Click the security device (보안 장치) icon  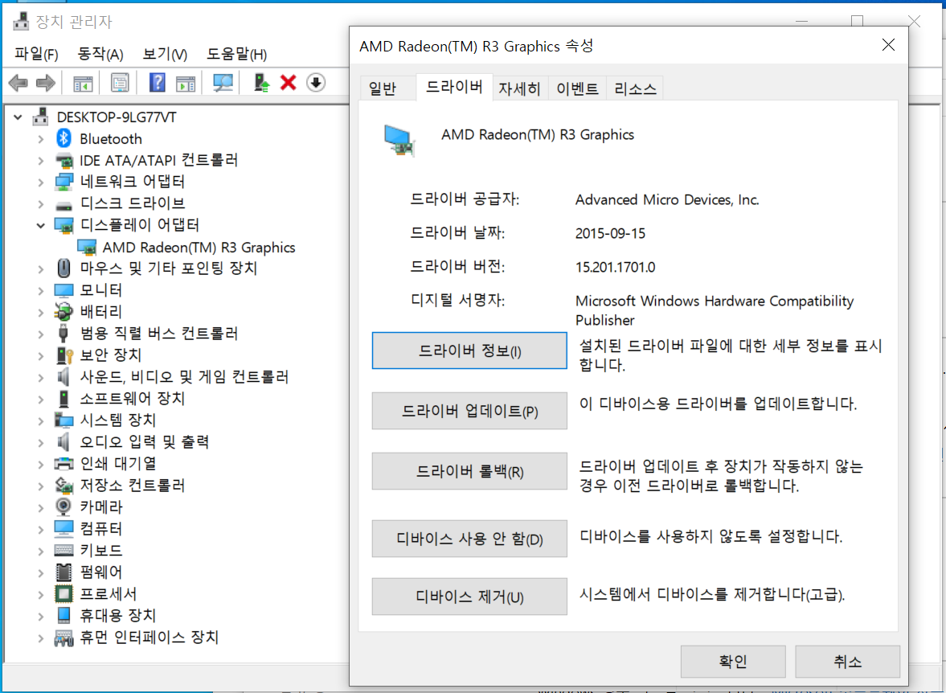pos(64,355)
